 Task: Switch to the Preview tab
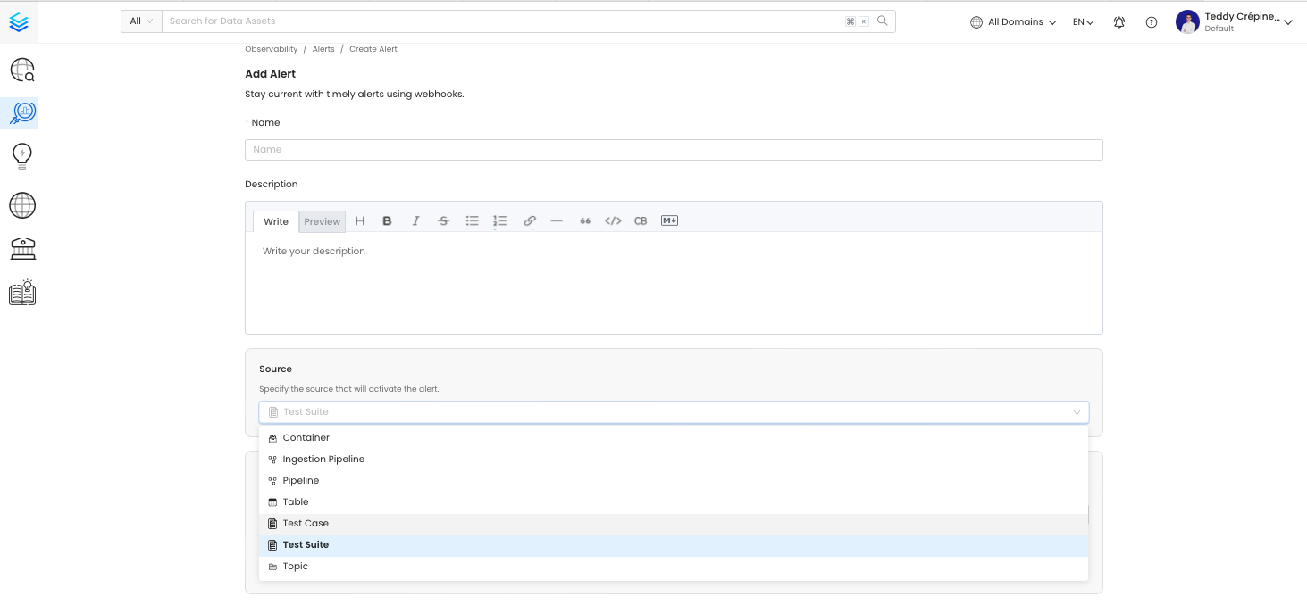click(x=322, y=222)
